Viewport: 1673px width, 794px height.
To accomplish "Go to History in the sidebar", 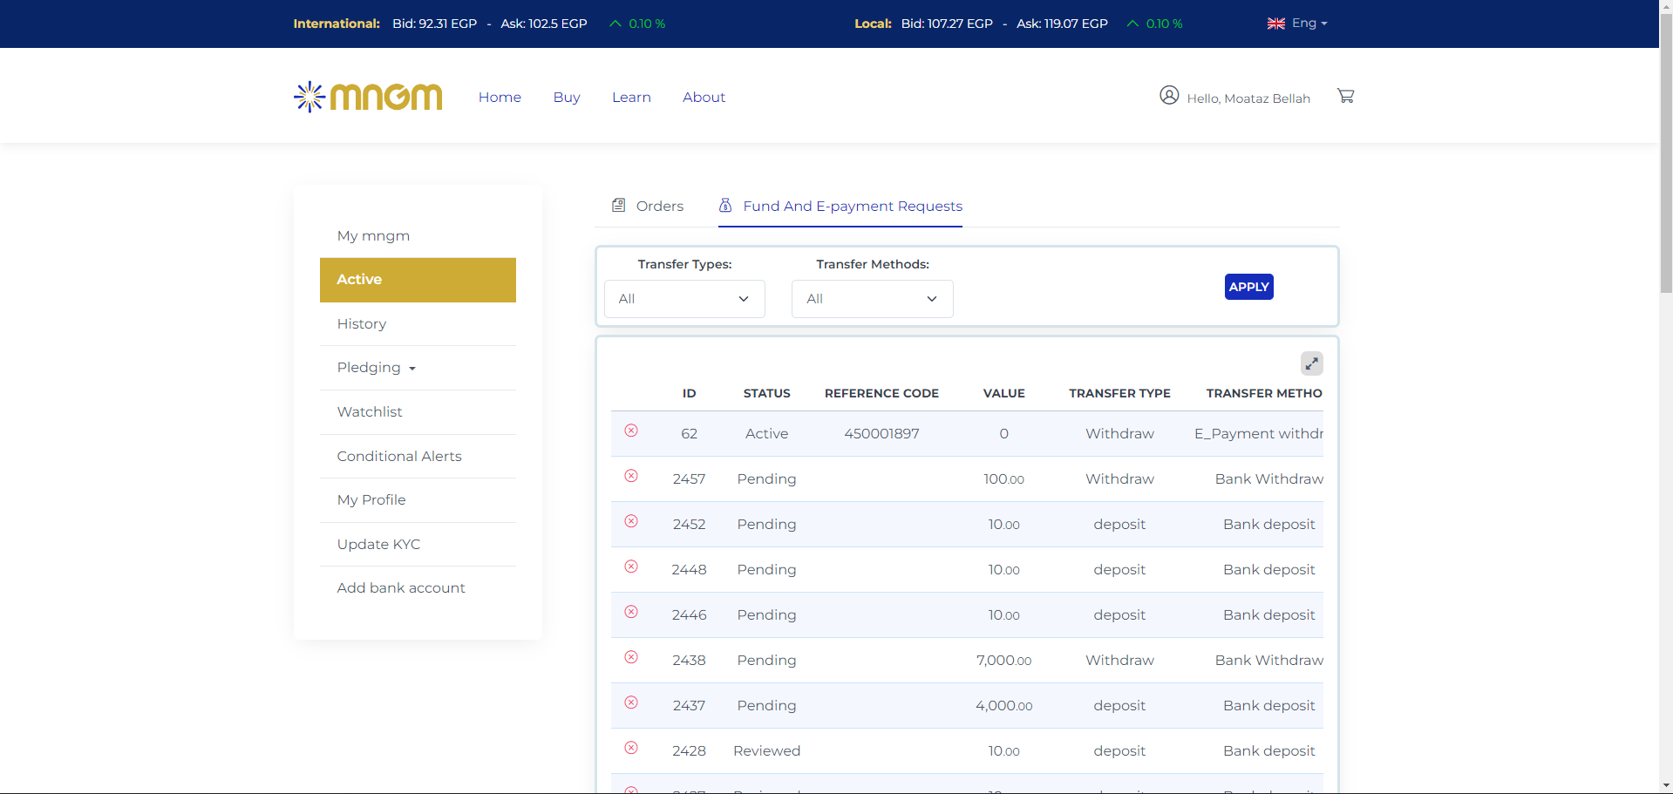I will tap(362, 324).
